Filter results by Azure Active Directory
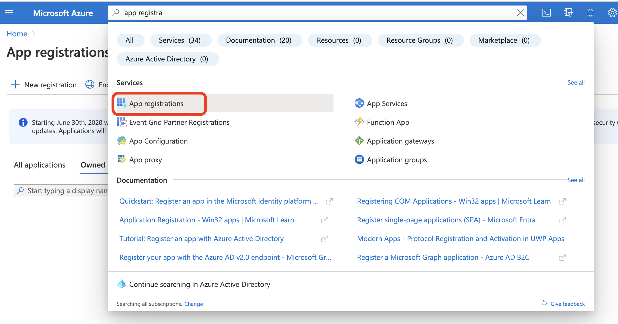This screenshot has width=618, height=324. [x=167, y=59]
